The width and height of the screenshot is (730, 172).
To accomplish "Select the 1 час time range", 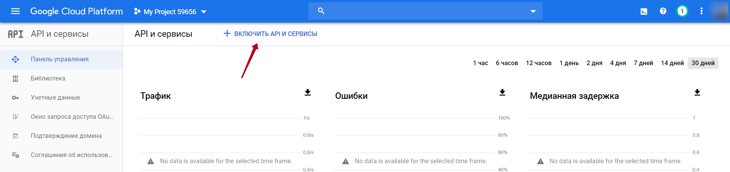I will point(481,63).
